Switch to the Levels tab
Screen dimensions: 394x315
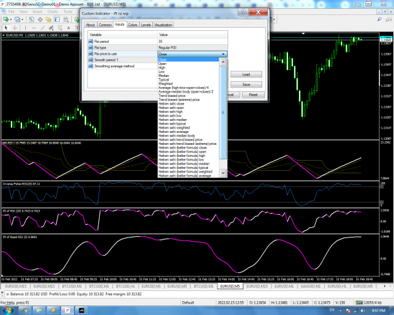[x=146, y=25]
